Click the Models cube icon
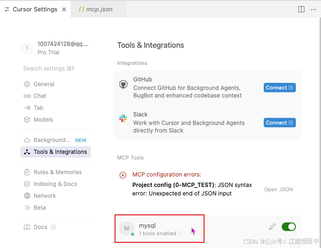This screenshot has height=248, width=321. pyautogui.click(x=27, y=119)
